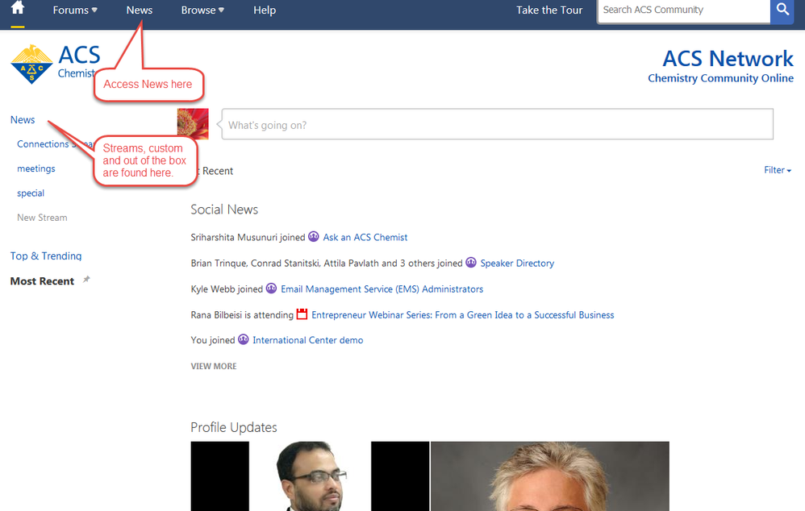Expand the Filter dropdown
805x511 pixels.
(x=778, y=170)
